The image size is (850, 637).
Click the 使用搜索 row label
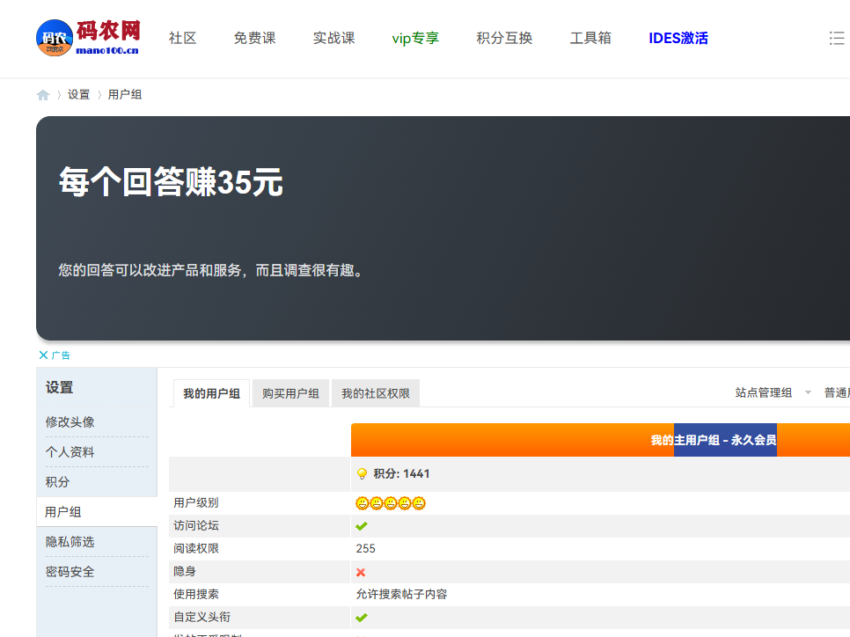point(196,594)
